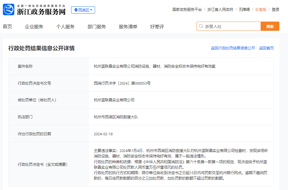Open the 企业服务 menu
The image size is (288, 190).
click(34, 26)
